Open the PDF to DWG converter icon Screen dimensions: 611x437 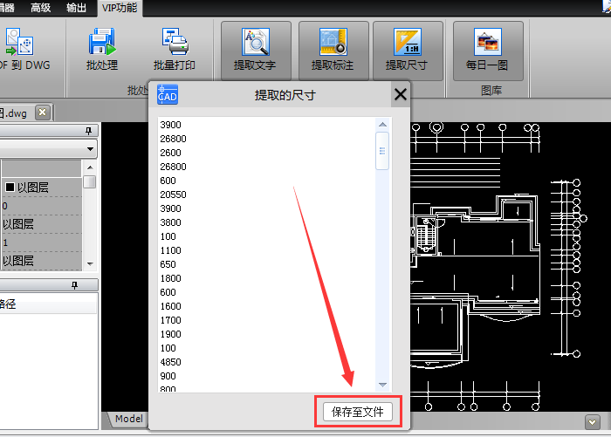click(20, 42)
